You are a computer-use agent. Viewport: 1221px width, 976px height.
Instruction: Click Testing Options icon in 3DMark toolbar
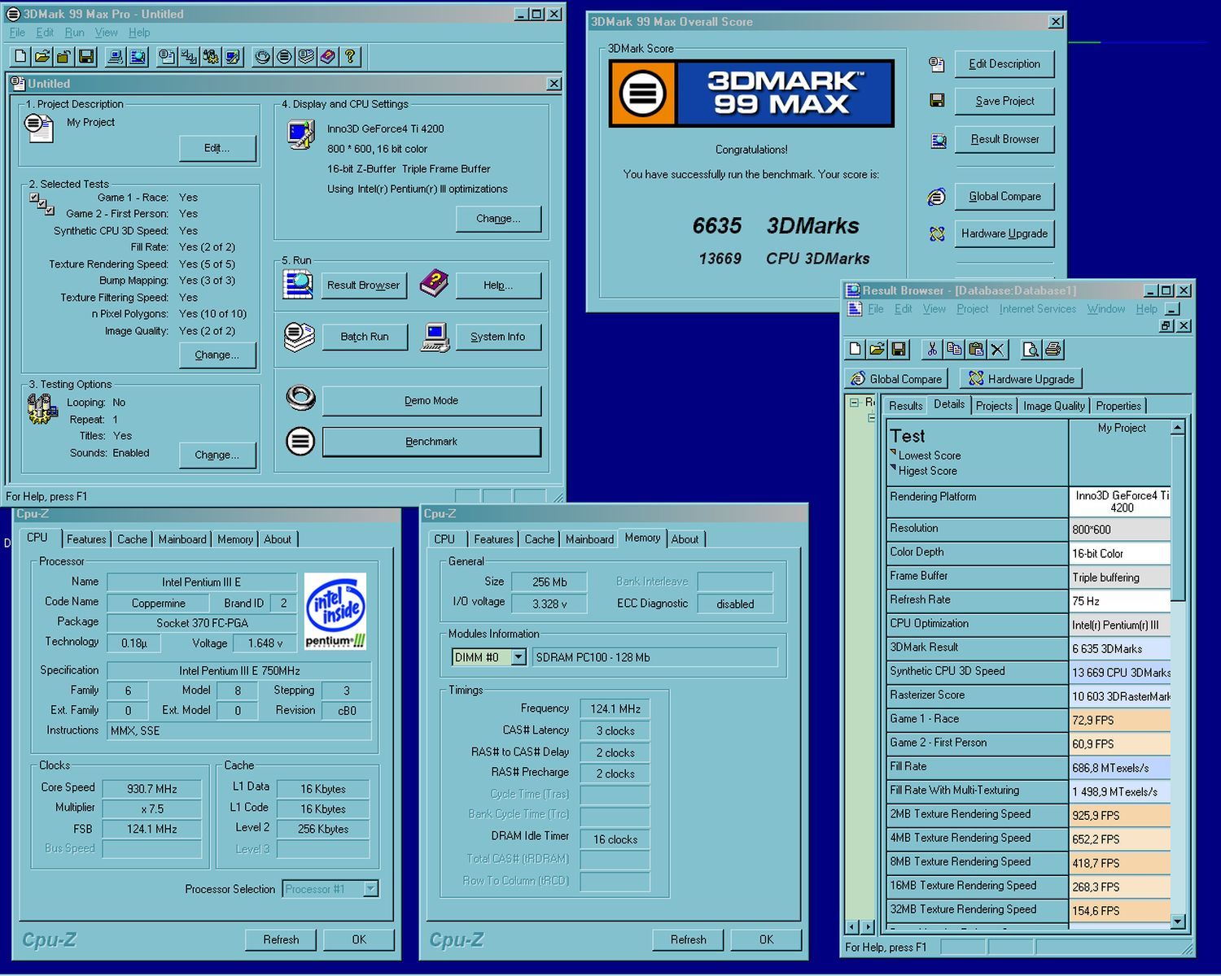click(x=211, y=57)
